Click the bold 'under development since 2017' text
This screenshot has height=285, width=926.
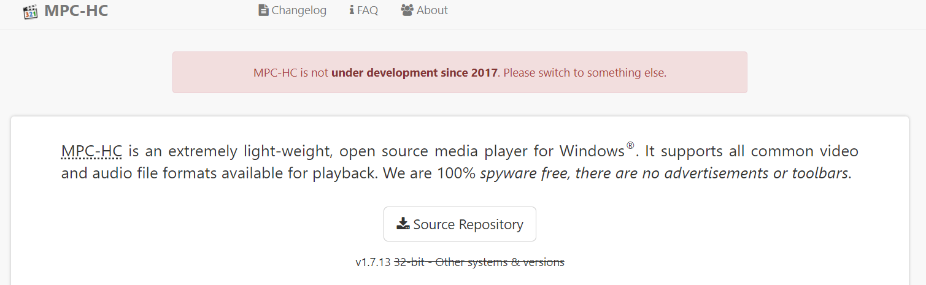click(x=414, y=72)
